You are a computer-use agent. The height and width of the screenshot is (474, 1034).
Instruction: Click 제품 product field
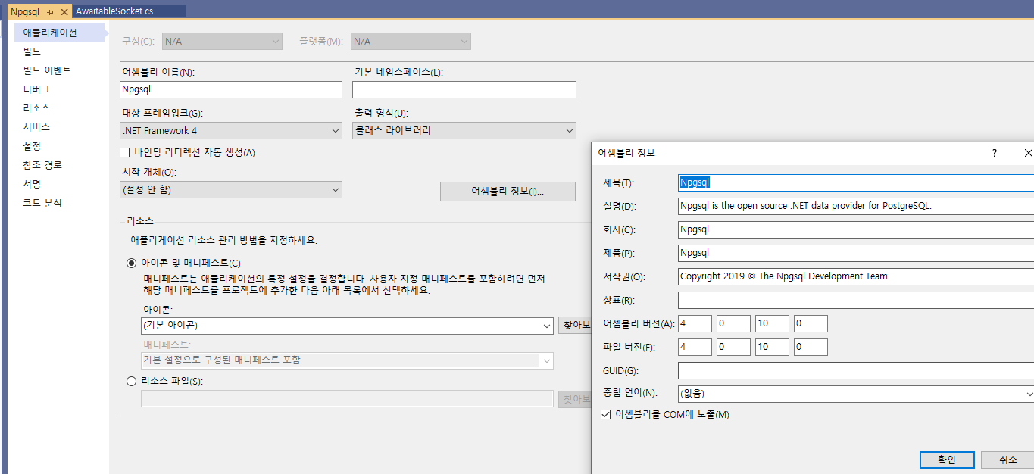856,253
